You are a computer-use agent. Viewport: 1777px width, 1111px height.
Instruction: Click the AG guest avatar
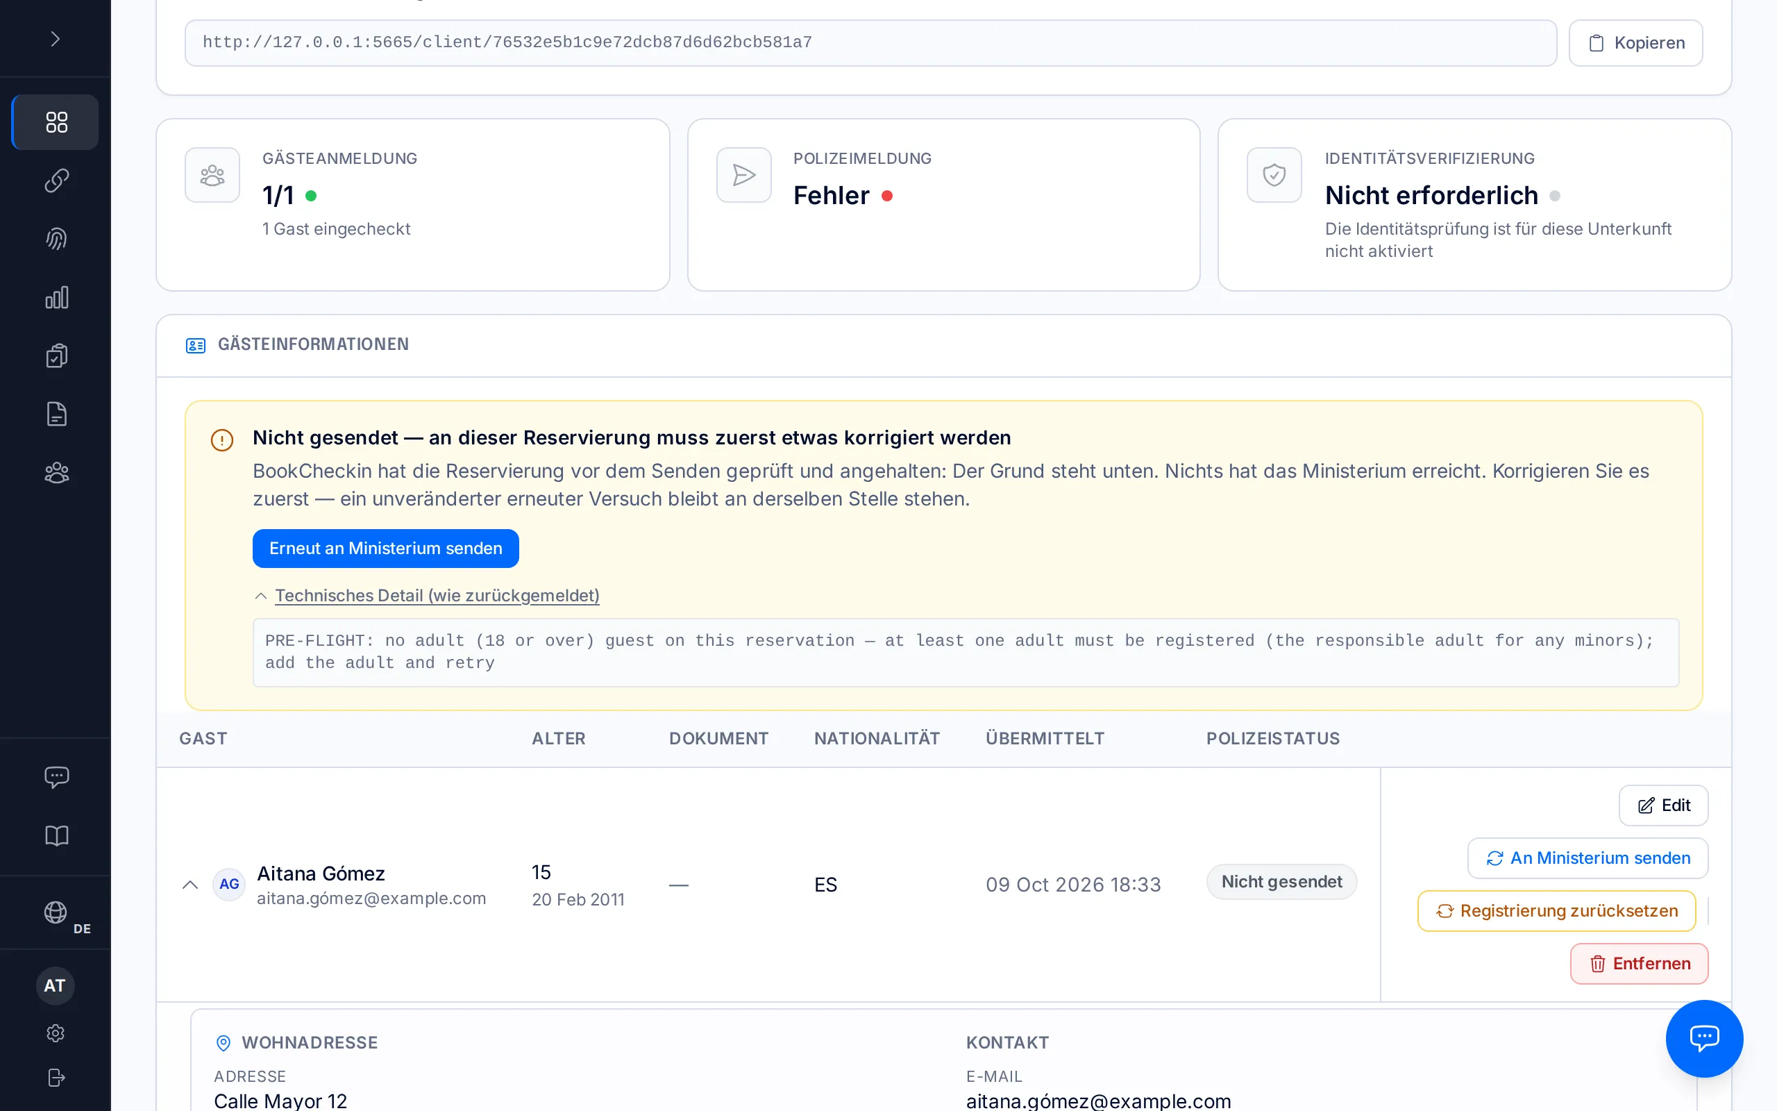[x=229, y=884]
